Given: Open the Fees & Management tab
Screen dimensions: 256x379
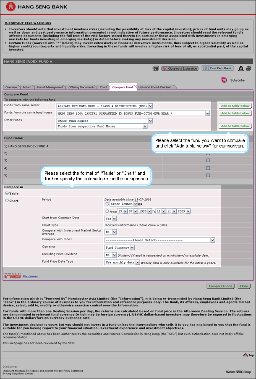Looking at the screenshot, I should click(x=50, y=87).
